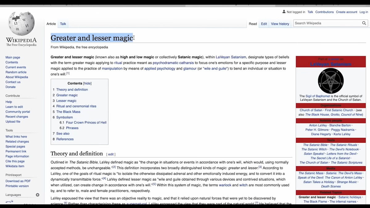Jump to The Black Mass section
The width and height of the screenshot is (370, 208).
(68, 112)
